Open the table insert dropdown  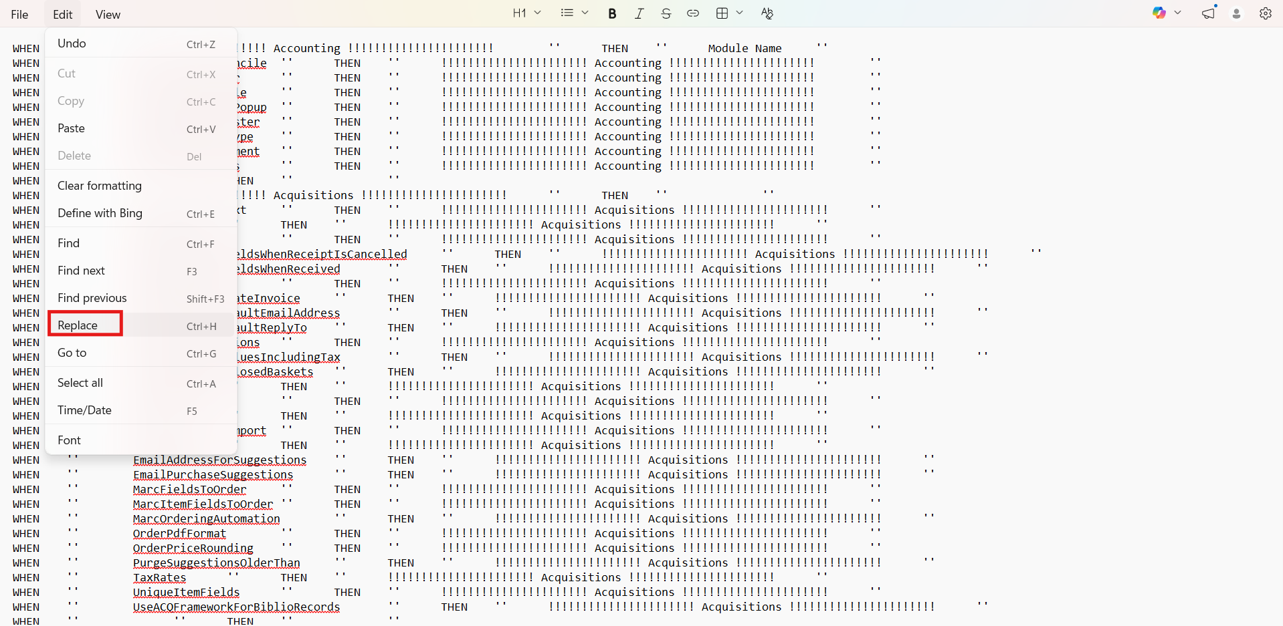tap(729, 13)
